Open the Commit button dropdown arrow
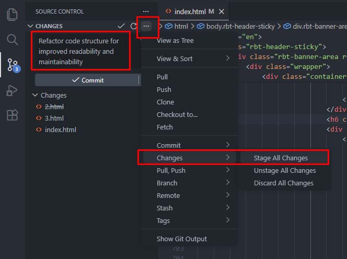The height and width of the screenshot is (259, 347). pyautogui.click(x=139, y=80)
